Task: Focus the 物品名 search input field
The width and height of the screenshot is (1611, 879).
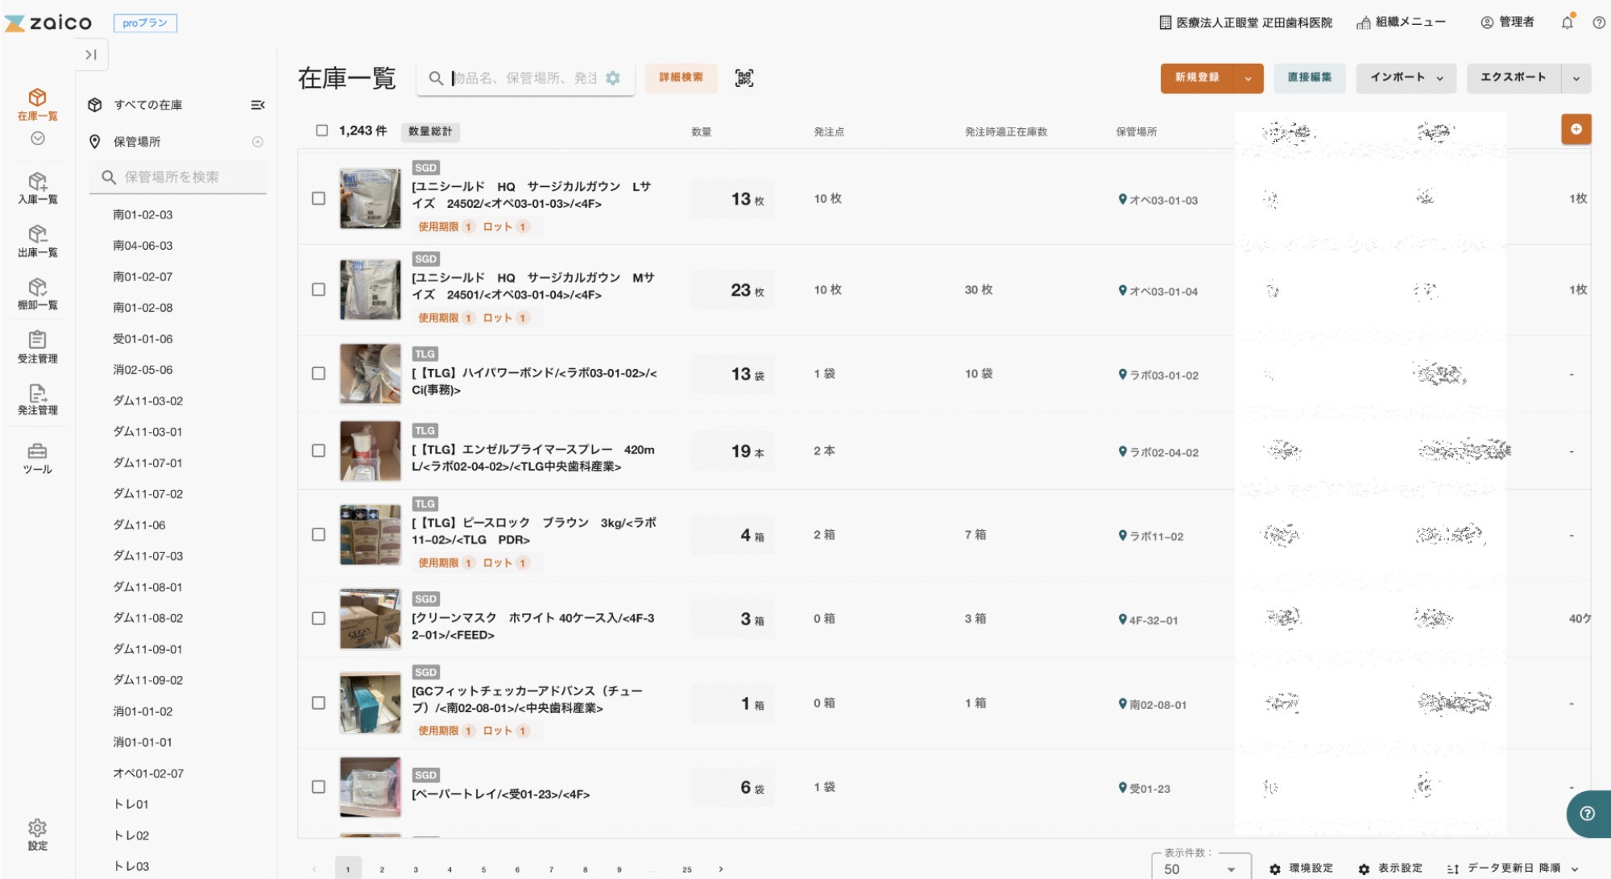Action: 525,78
